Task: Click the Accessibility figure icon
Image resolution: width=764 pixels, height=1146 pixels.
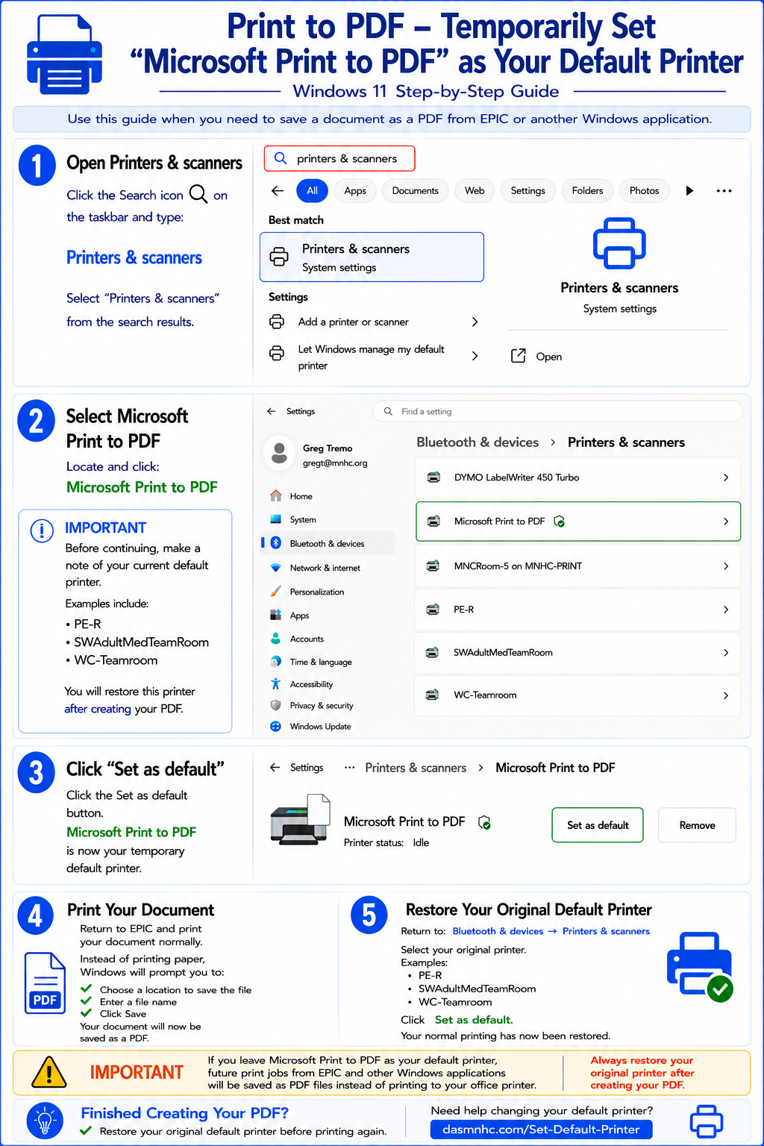Action: click(275, 684)
